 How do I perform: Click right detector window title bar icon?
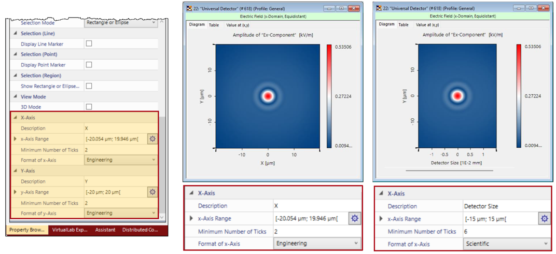(379, 8)
